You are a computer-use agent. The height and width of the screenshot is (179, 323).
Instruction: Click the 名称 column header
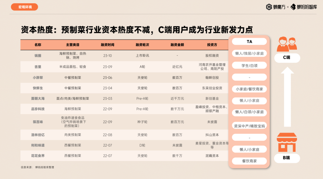[x=38, y=45]
